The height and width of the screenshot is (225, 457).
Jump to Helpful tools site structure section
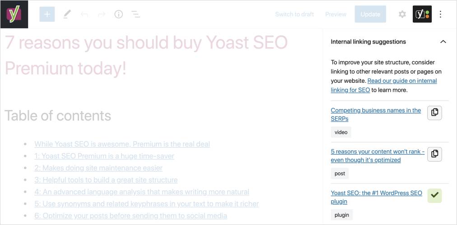pos(106,180)
